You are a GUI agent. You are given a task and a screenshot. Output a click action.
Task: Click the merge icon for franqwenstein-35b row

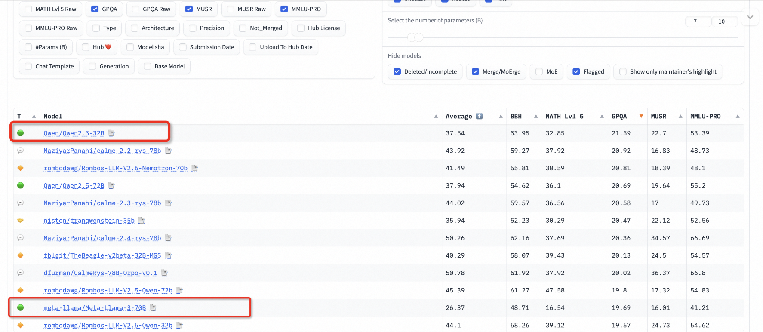[x=20, y=221]
